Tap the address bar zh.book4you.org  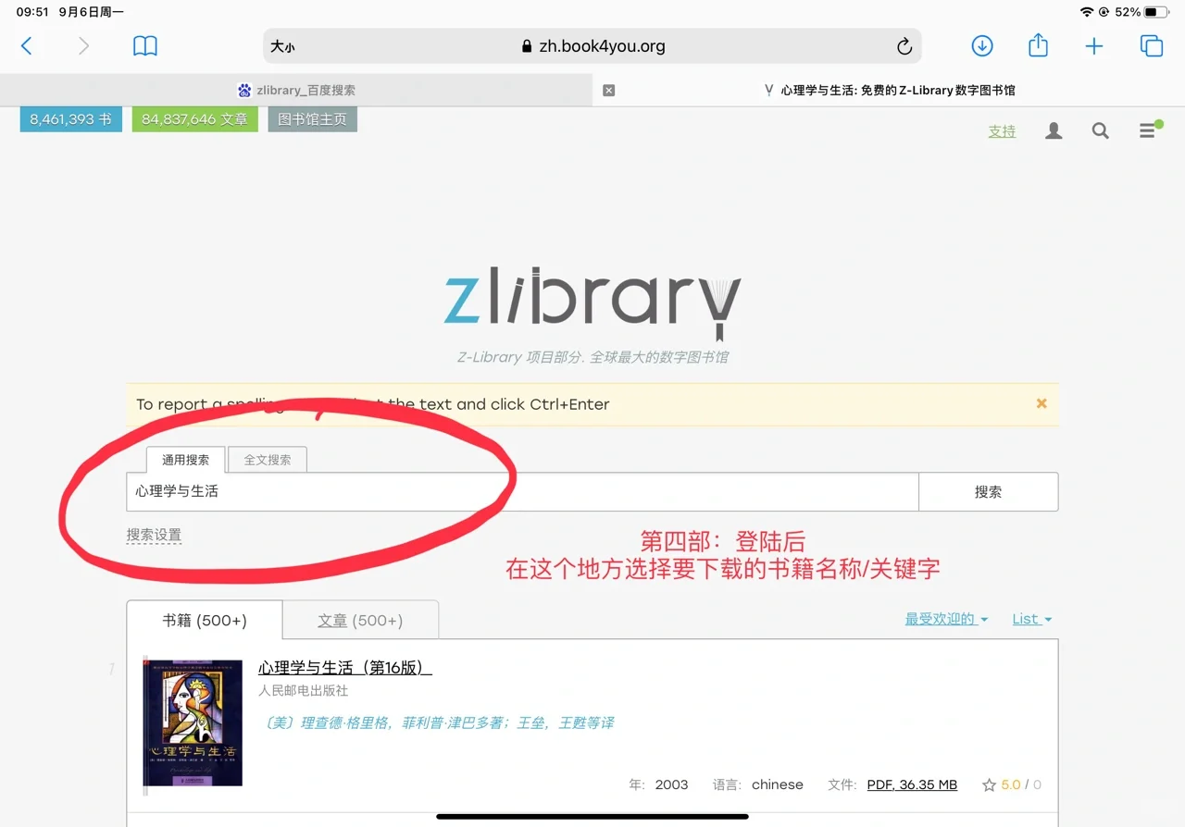(x=592, y=46)
